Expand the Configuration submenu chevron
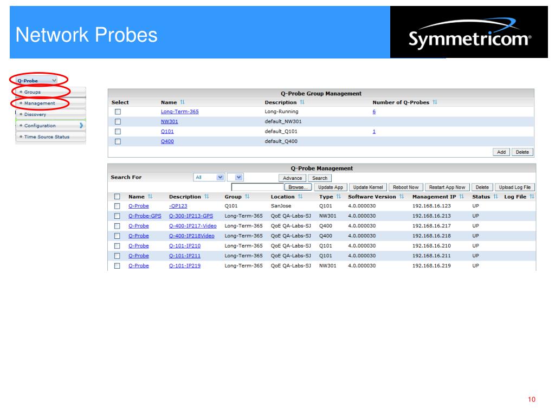The height and width of the screenshot is (416, 555). [81, 126]
